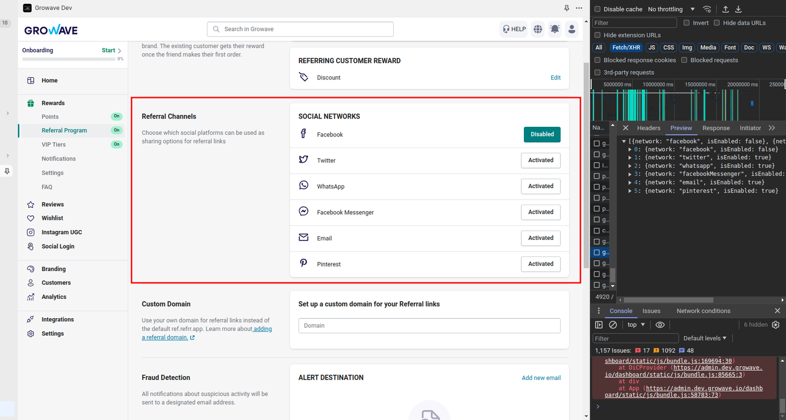786x420 pixels.
Task: Expand the root array in Preview
Action: [624, 141]
